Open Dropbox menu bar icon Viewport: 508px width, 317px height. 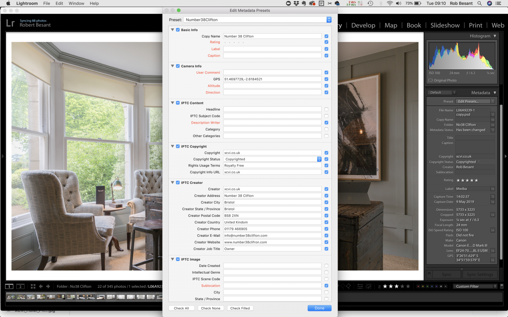[296, 3]
